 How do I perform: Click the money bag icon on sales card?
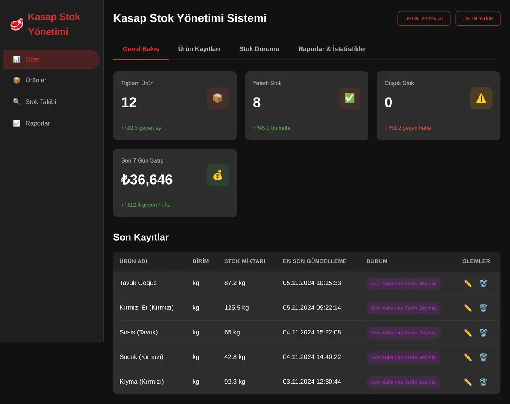[x=218, y=175]
